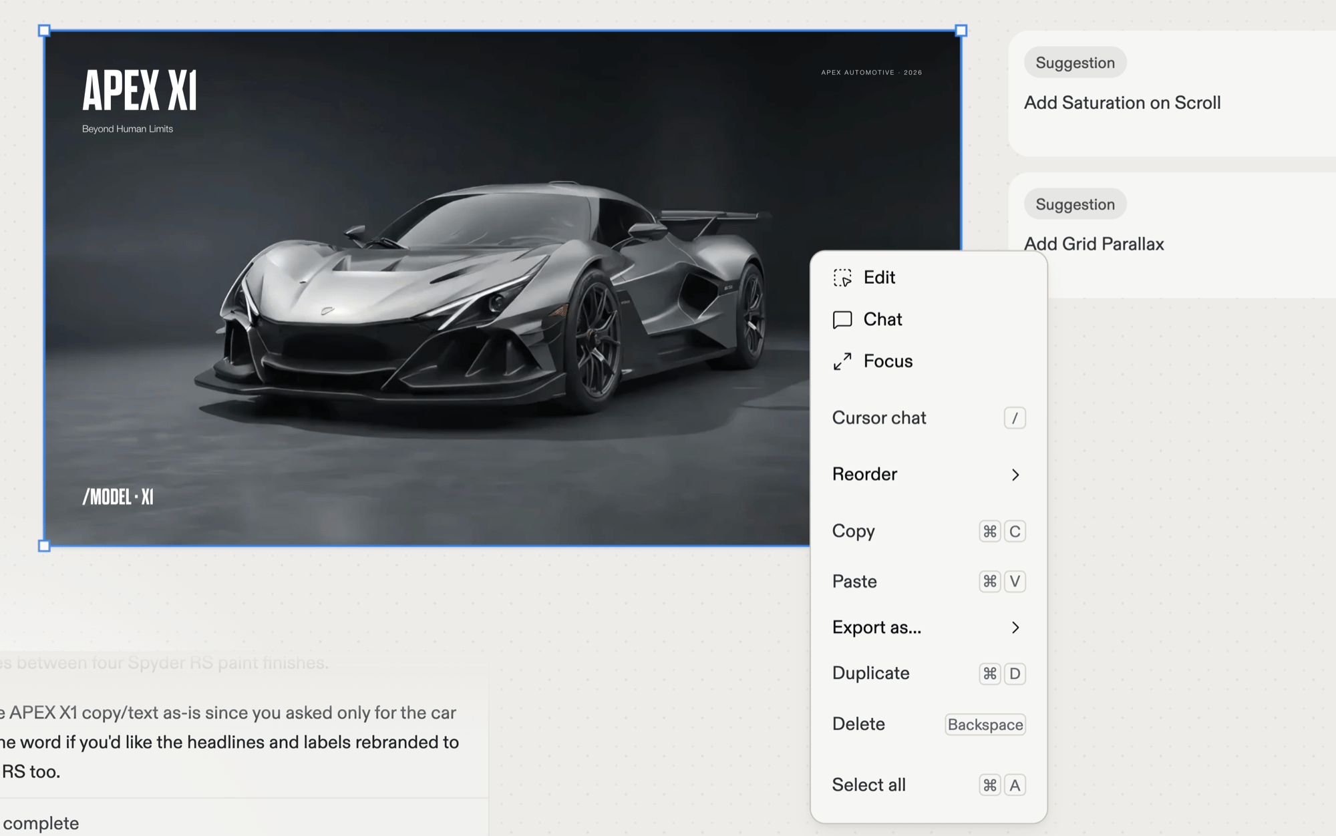Click the /MODEL · X1 label
The height and width of the screenshot is (836, 1336).
pyautogui.click(x=118, y=497)
